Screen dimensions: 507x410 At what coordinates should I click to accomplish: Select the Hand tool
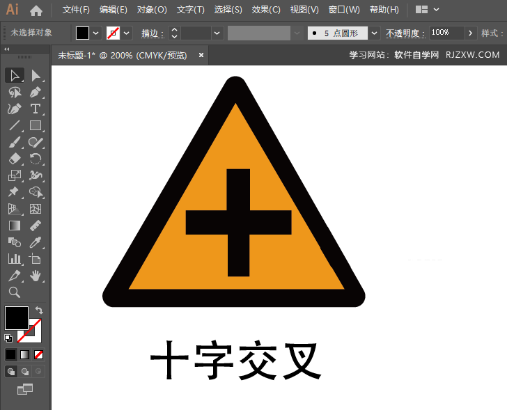[36, 276]
